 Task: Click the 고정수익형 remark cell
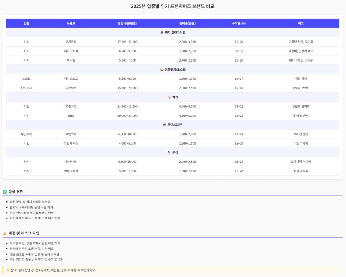tap(301, 144)
